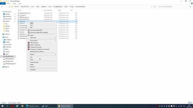Expand the Open with submenu arrow

pos(55,37)
